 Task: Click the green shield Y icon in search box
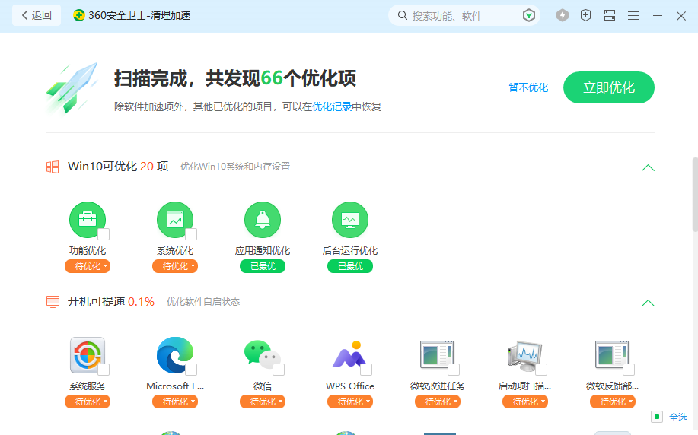pyautogui.click(x=528, y=15)
